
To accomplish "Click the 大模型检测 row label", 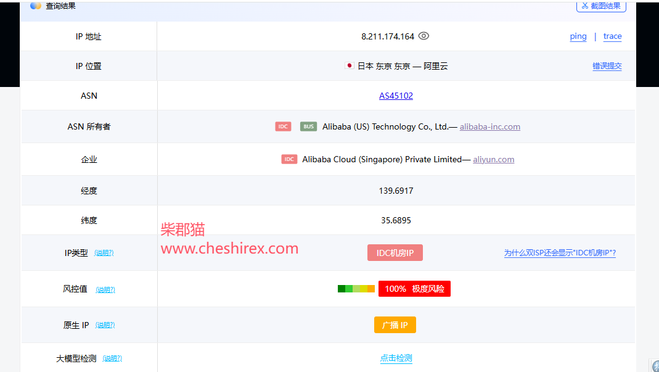I will click(76, 358).
